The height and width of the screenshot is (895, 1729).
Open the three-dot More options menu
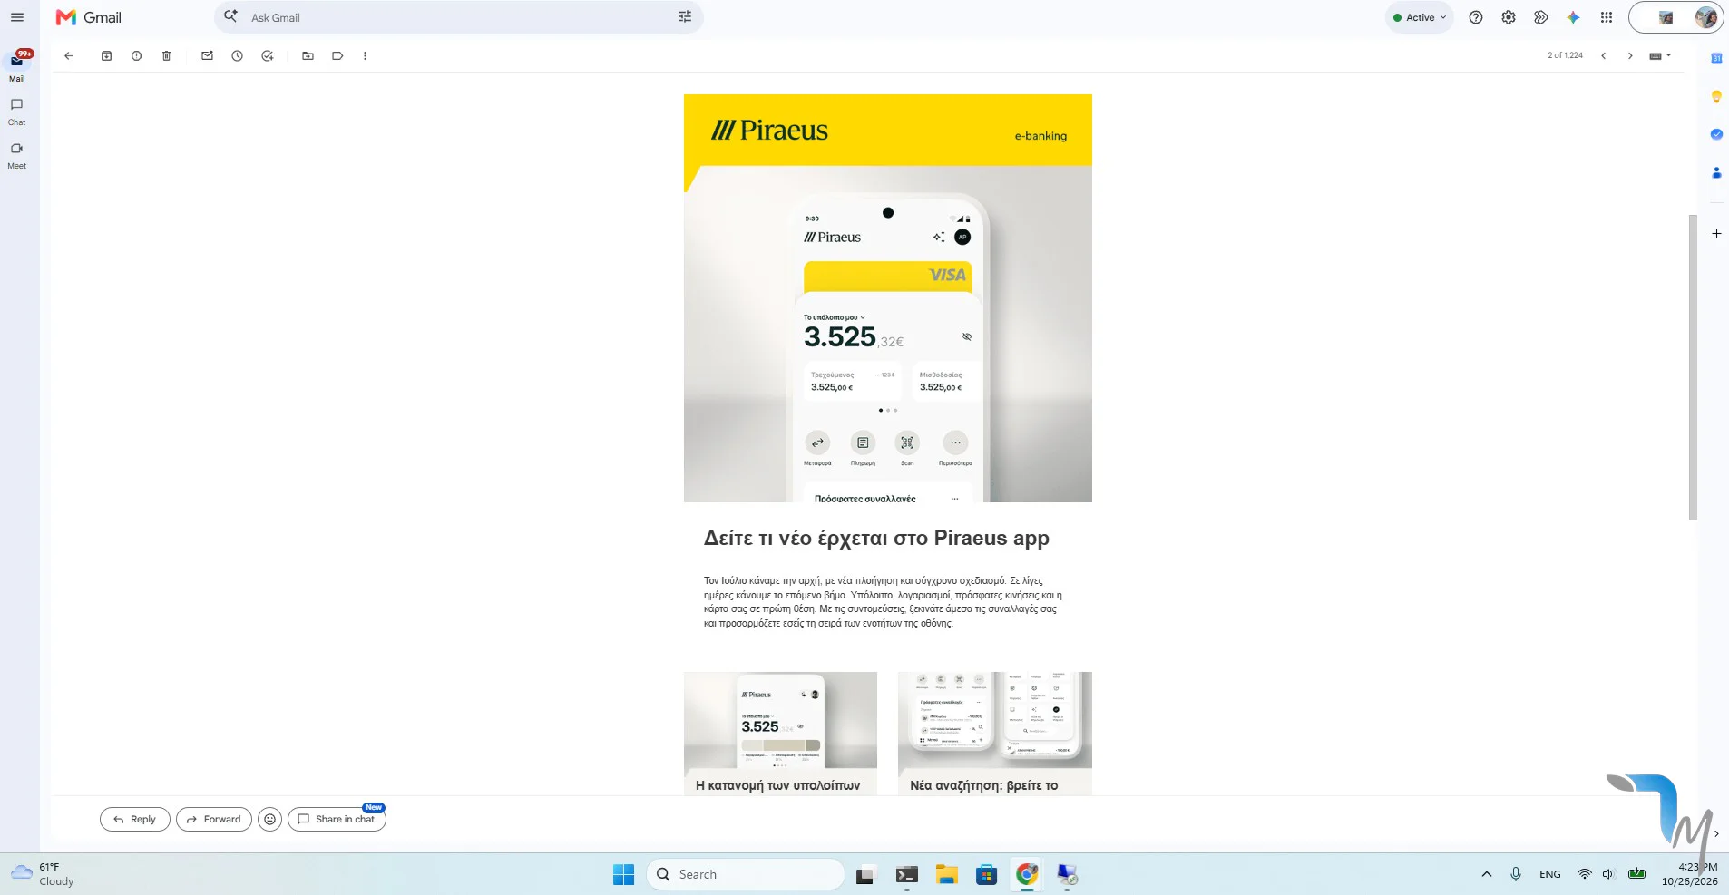[365, 55]
